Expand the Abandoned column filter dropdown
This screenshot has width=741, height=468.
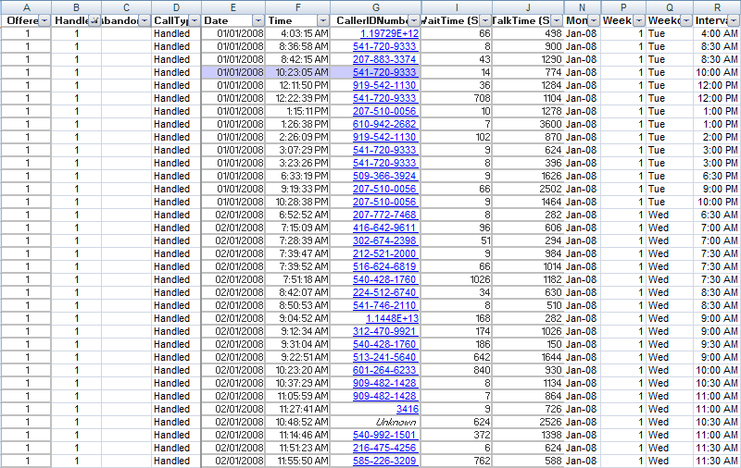click(x=144, y=20)
